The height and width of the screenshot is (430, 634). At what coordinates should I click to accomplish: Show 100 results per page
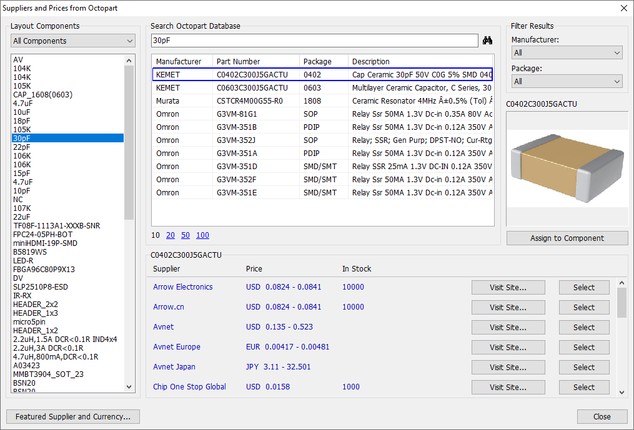pyautogui.click(x=202, y=235)
